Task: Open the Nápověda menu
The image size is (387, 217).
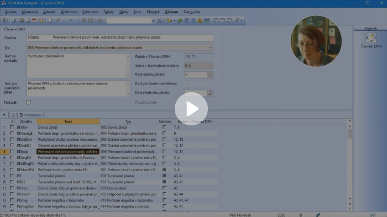Action: (x=192, y=12)
